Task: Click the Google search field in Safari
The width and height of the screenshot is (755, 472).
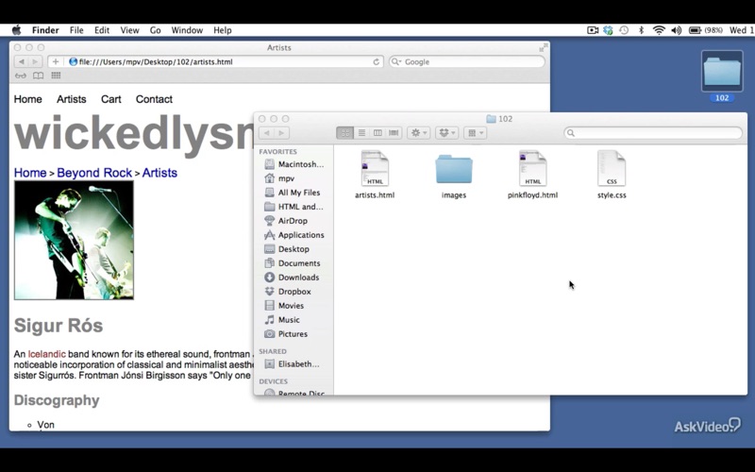Action: tap(466, 61)
